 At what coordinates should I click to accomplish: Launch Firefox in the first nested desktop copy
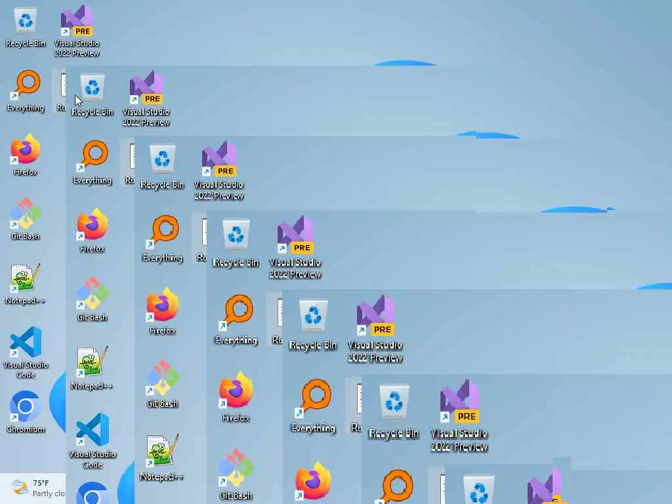[92, 230]
